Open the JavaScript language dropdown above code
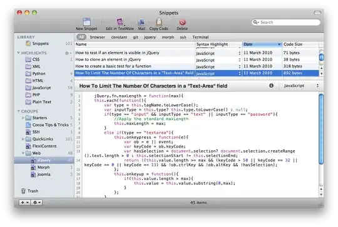 [x=301, y=86]
